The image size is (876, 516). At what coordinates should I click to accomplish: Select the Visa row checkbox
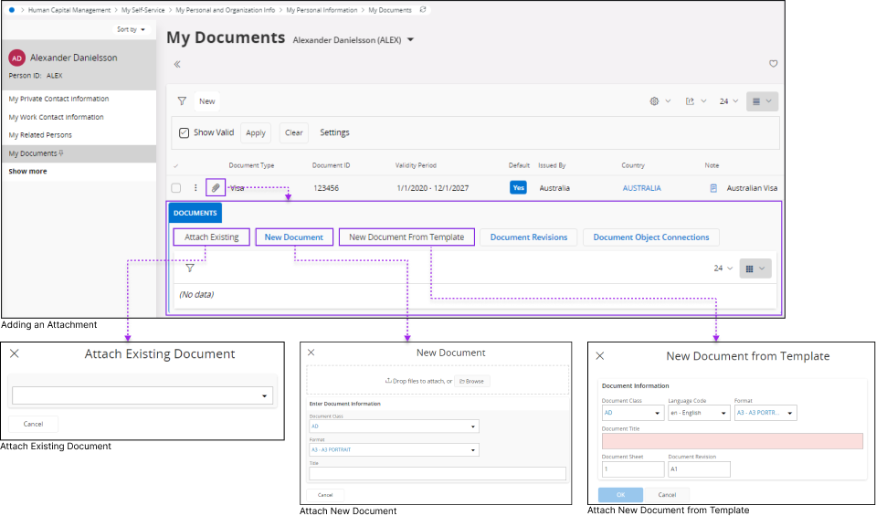(x=176, y=188)
